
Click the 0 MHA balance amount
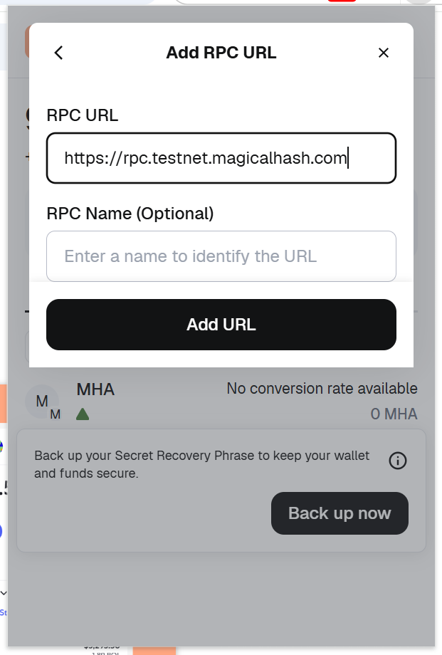394,414
